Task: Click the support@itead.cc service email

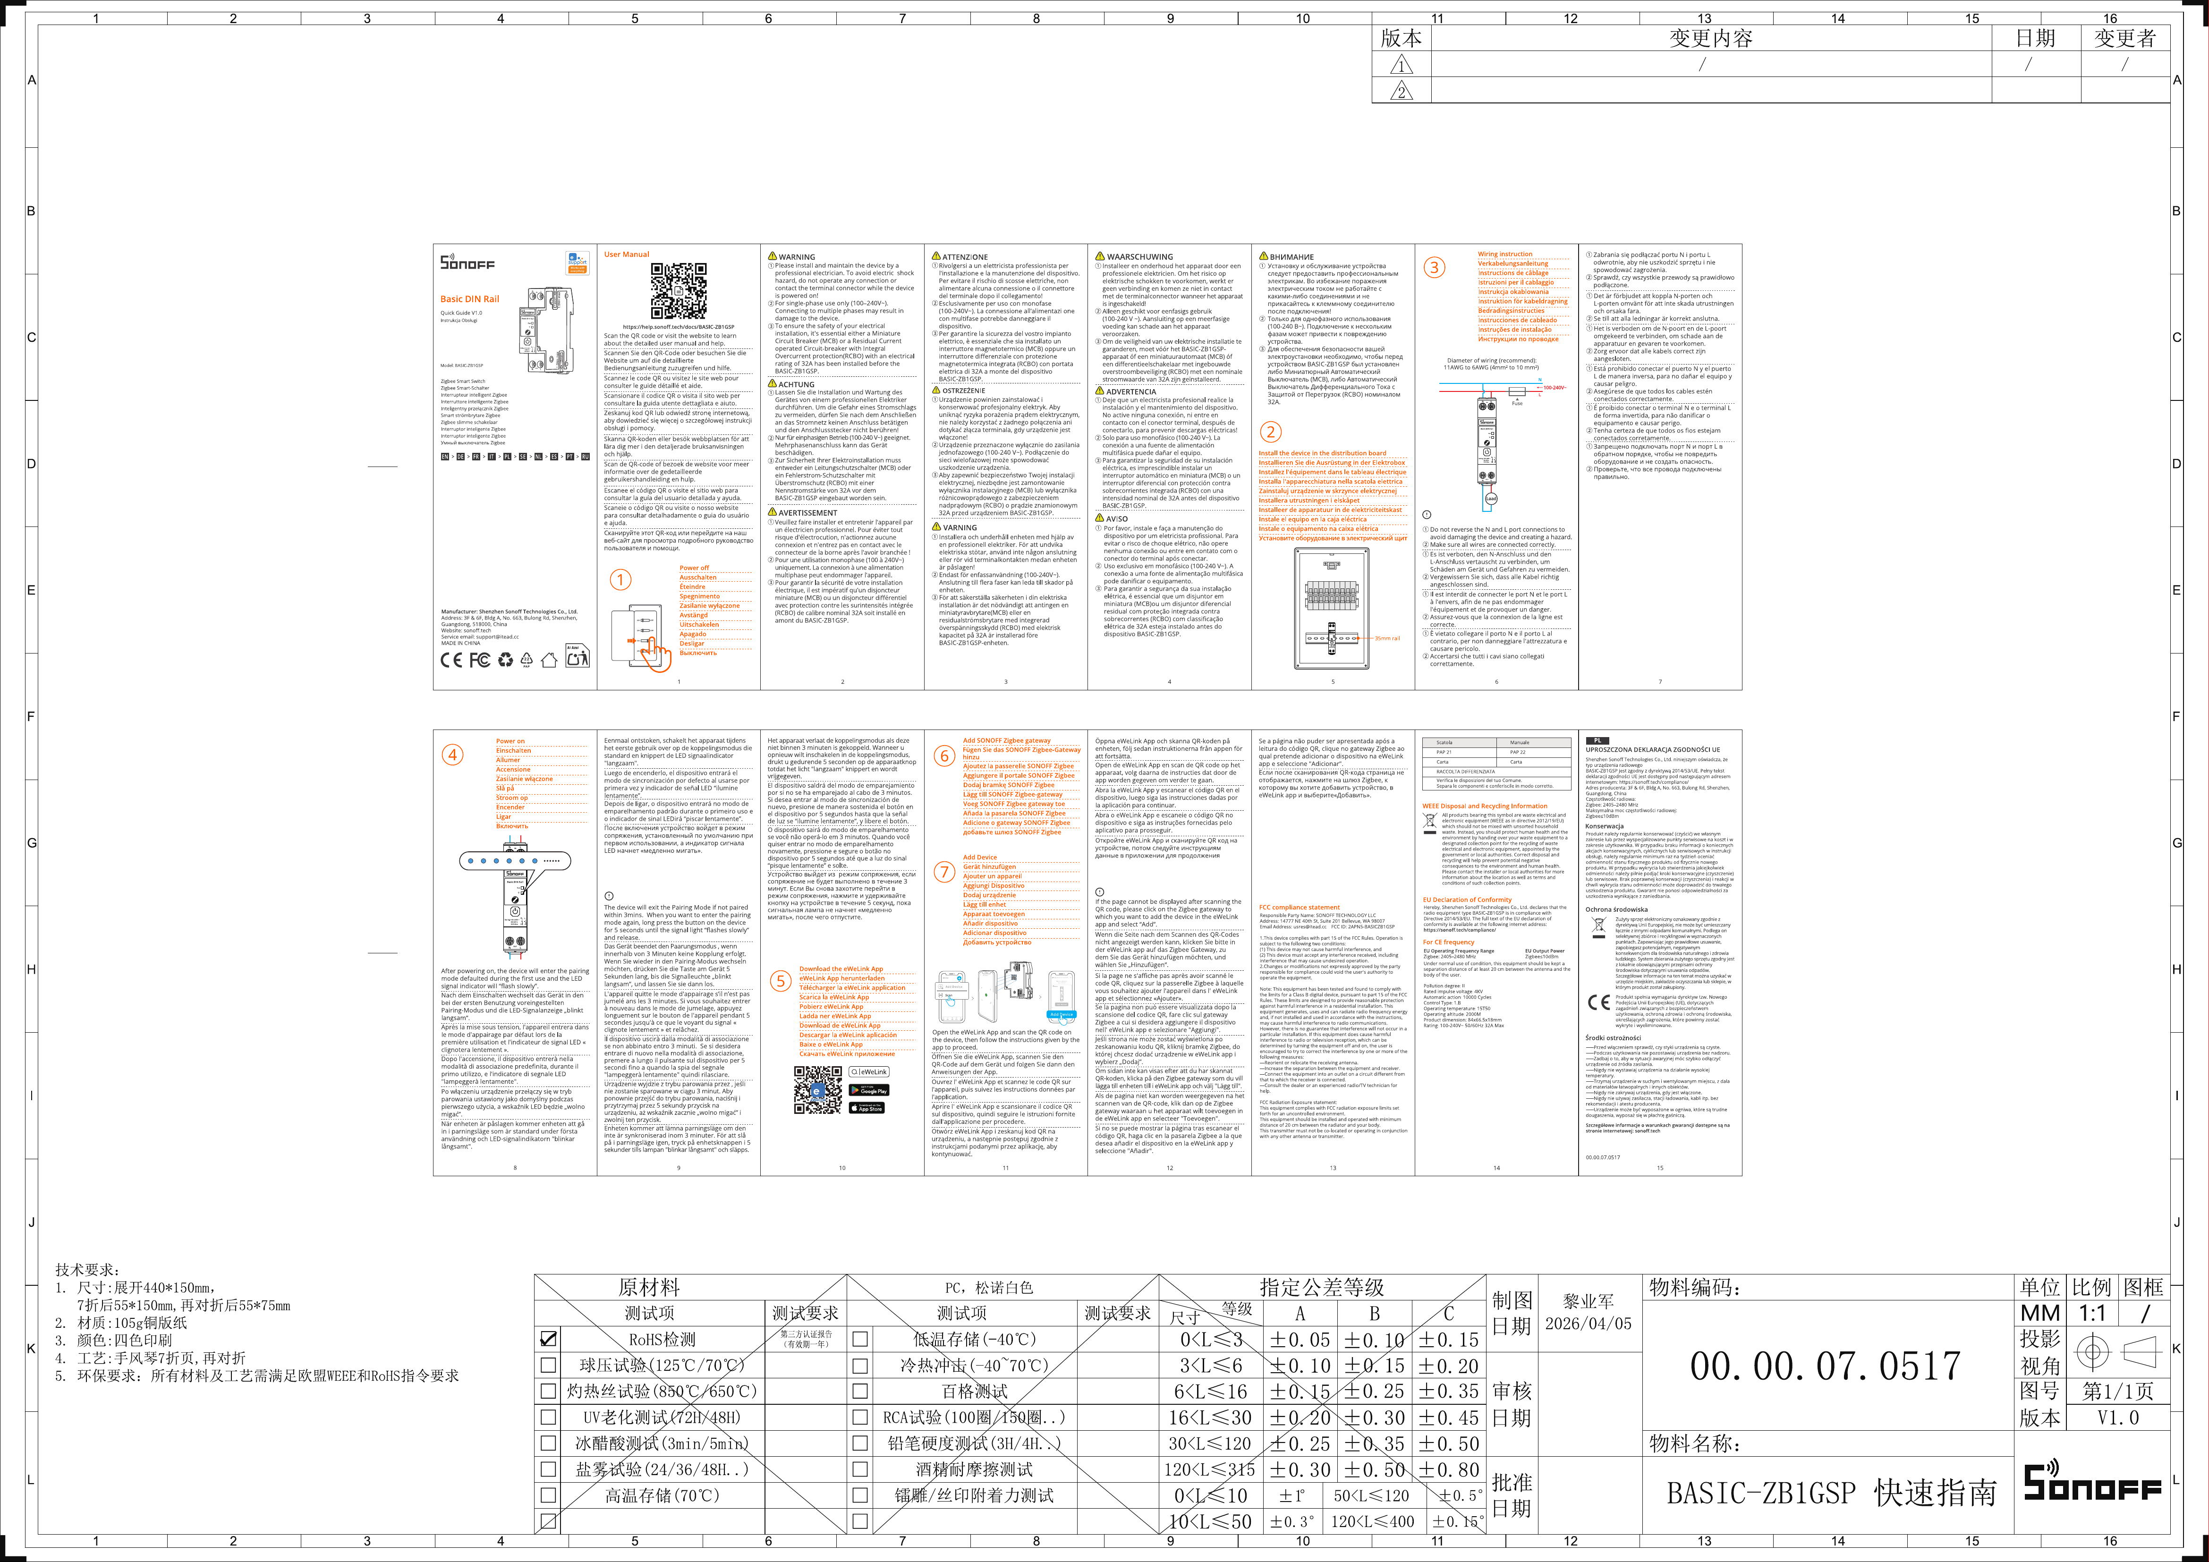Action: [x=497, y=637]
